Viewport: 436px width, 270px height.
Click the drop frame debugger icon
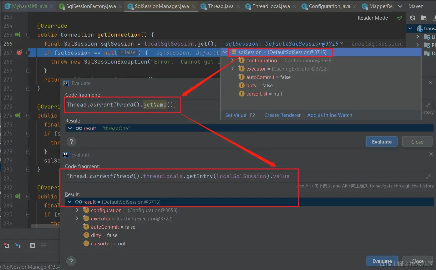[x=6, y=245]
